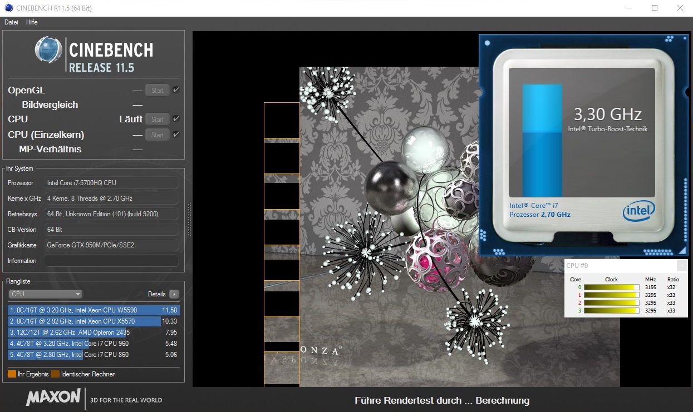This screenshot has height=412, width=693.
Task: Toggle the OpenGL test checkbox
Action: coord(176,90)
